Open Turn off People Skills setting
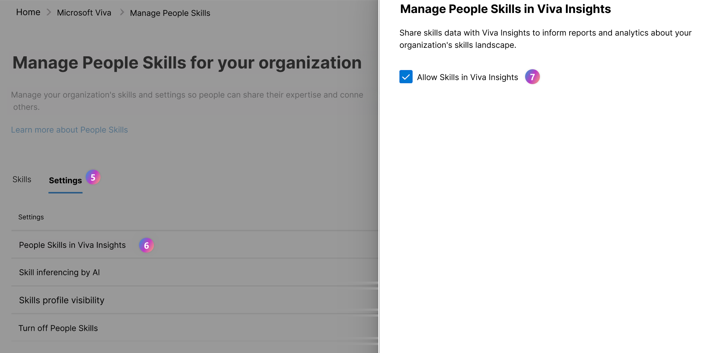This screenshot has width=712, height=353. pos(58,328)
